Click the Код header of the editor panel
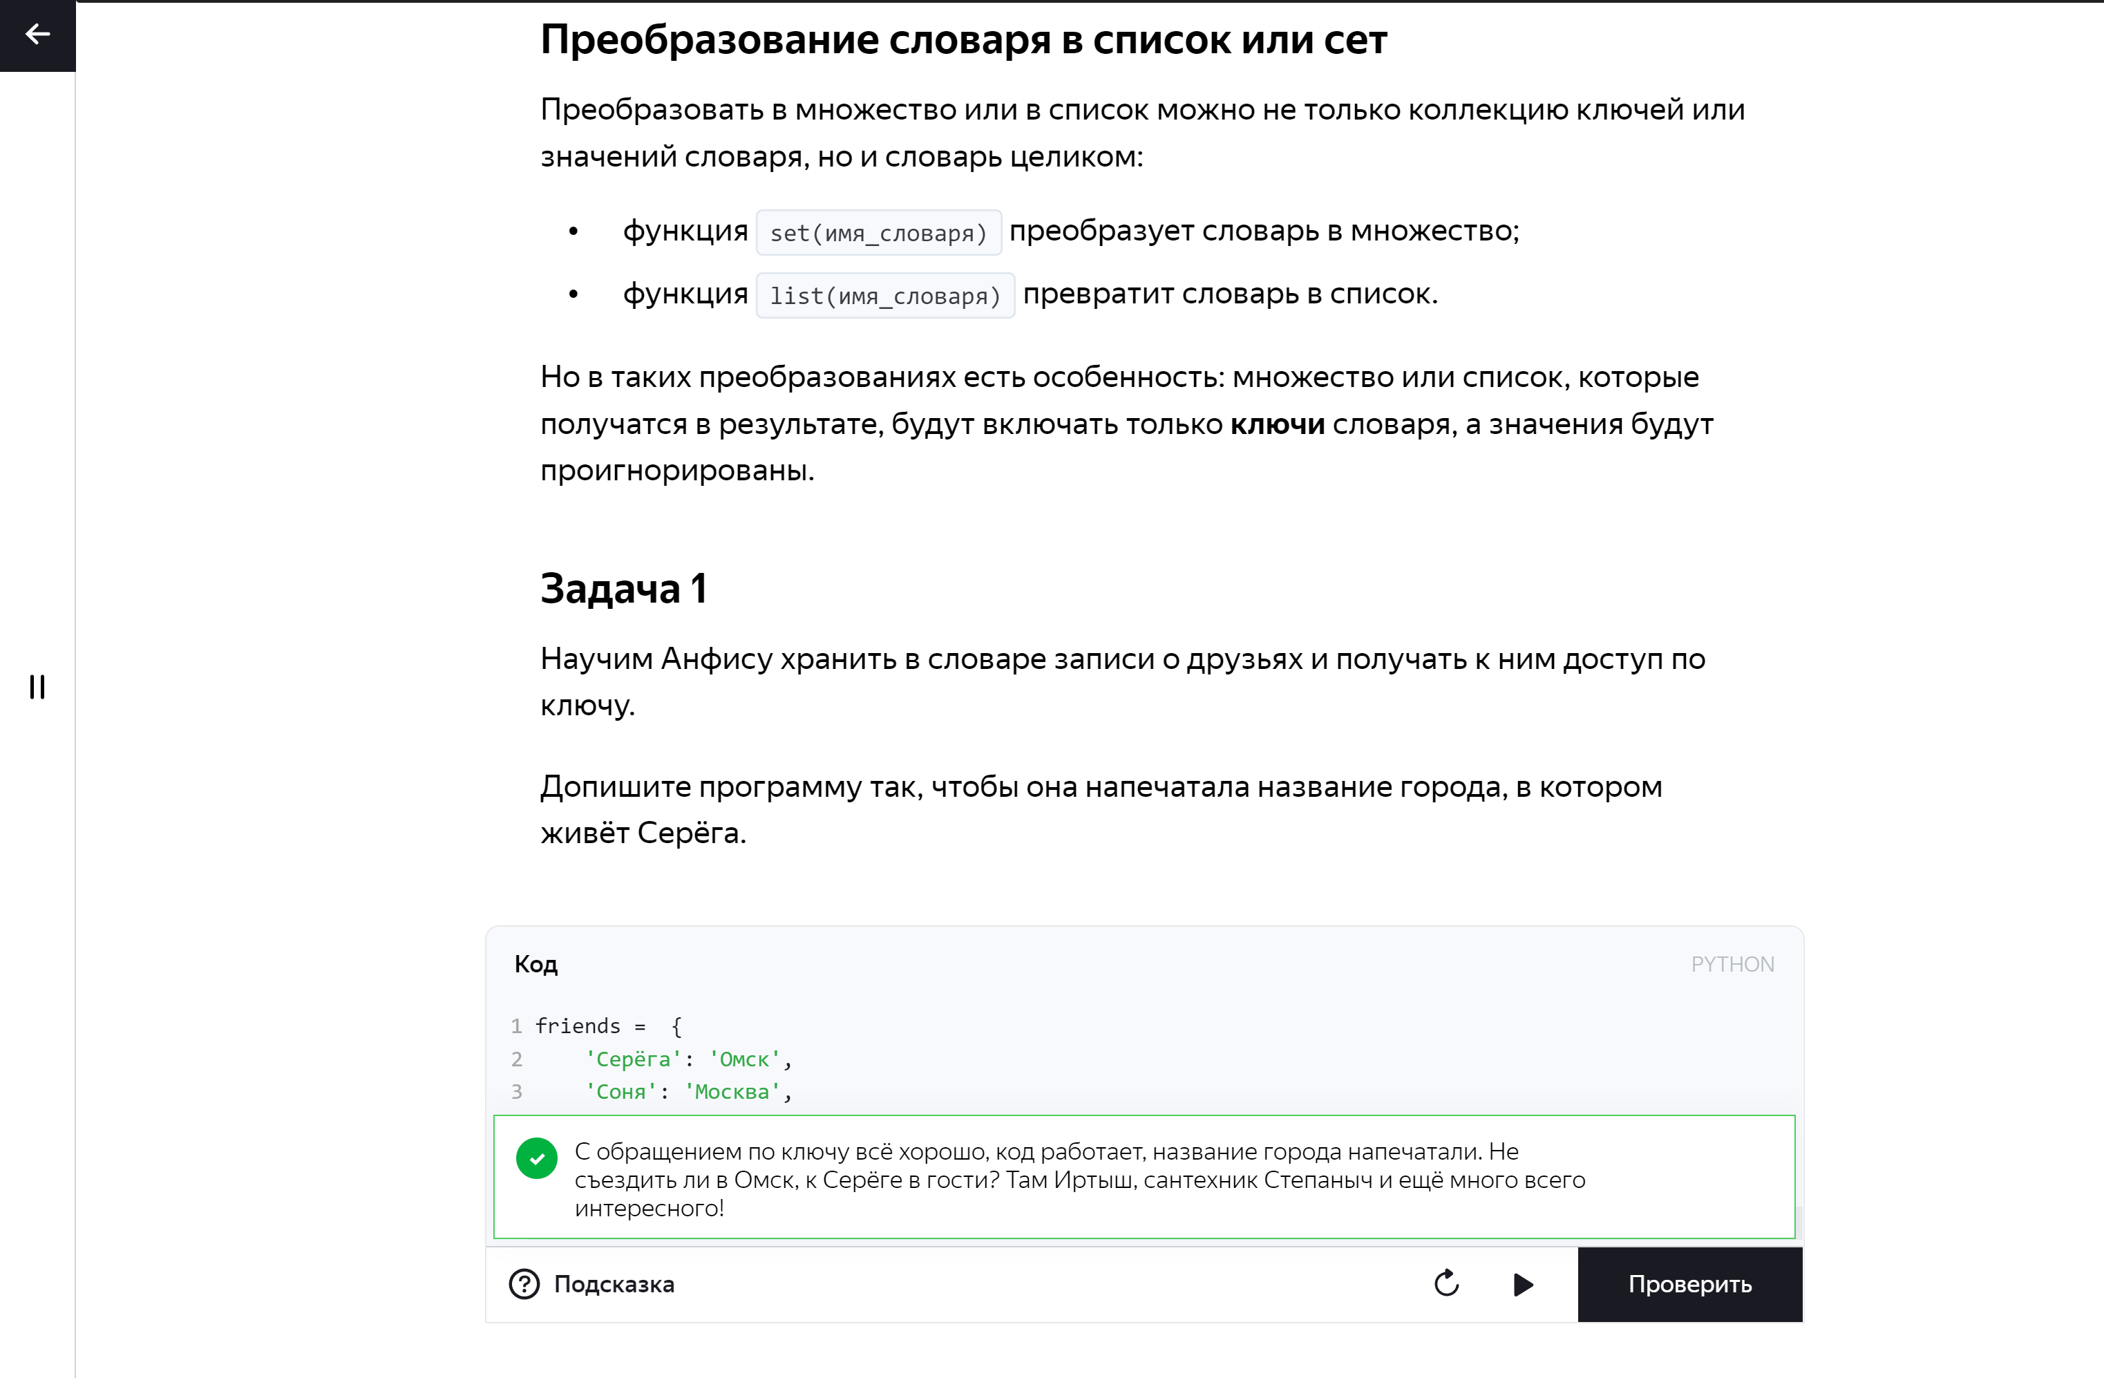The width and height of the screenshot is (2104, 1378). coord(536,964)
